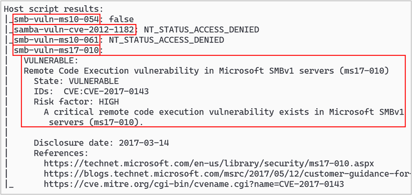Click the "false" result after smb-vuln-ms10-054
This screenshot has height=195, width=412.
(x=121, y=19)
